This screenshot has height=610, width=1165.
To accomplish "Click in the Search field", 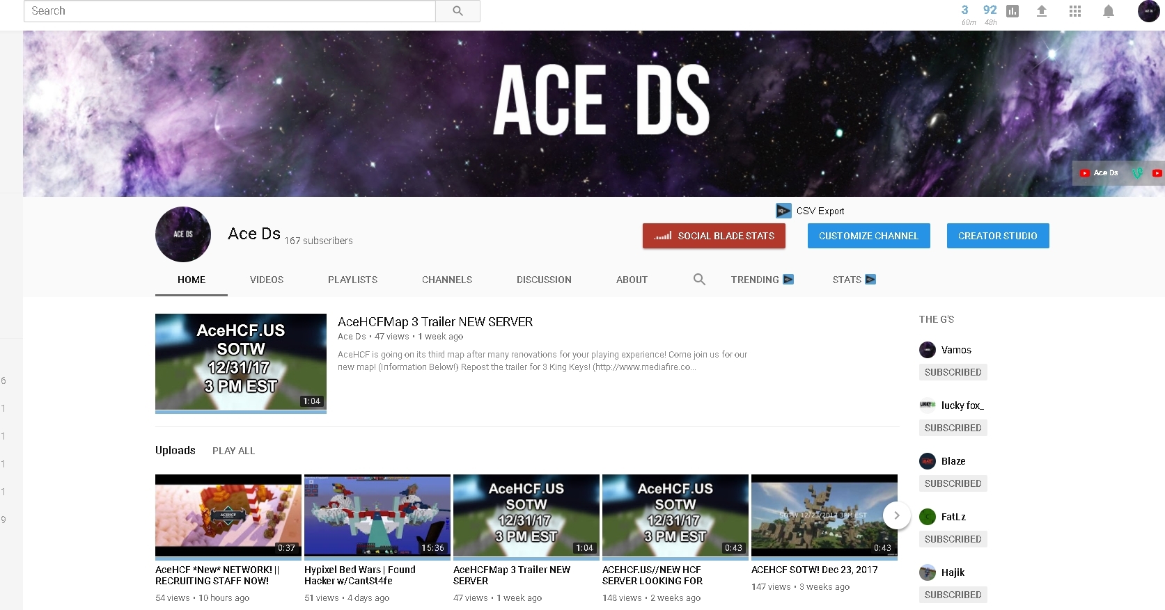I will (x=230, y=11).
